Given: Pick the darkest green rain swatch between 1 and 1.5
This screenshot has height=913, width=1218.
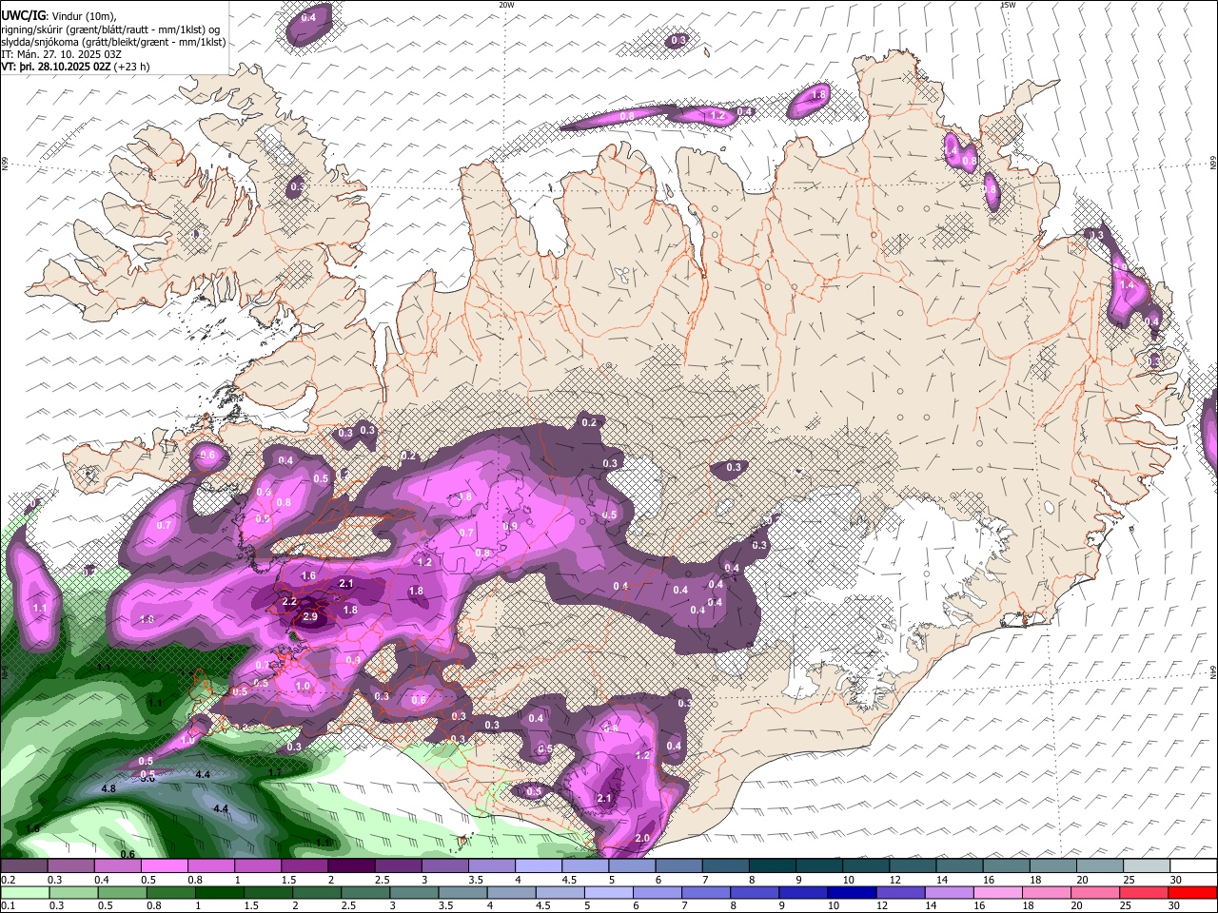Looking at the screenshot, I should 220,892.
